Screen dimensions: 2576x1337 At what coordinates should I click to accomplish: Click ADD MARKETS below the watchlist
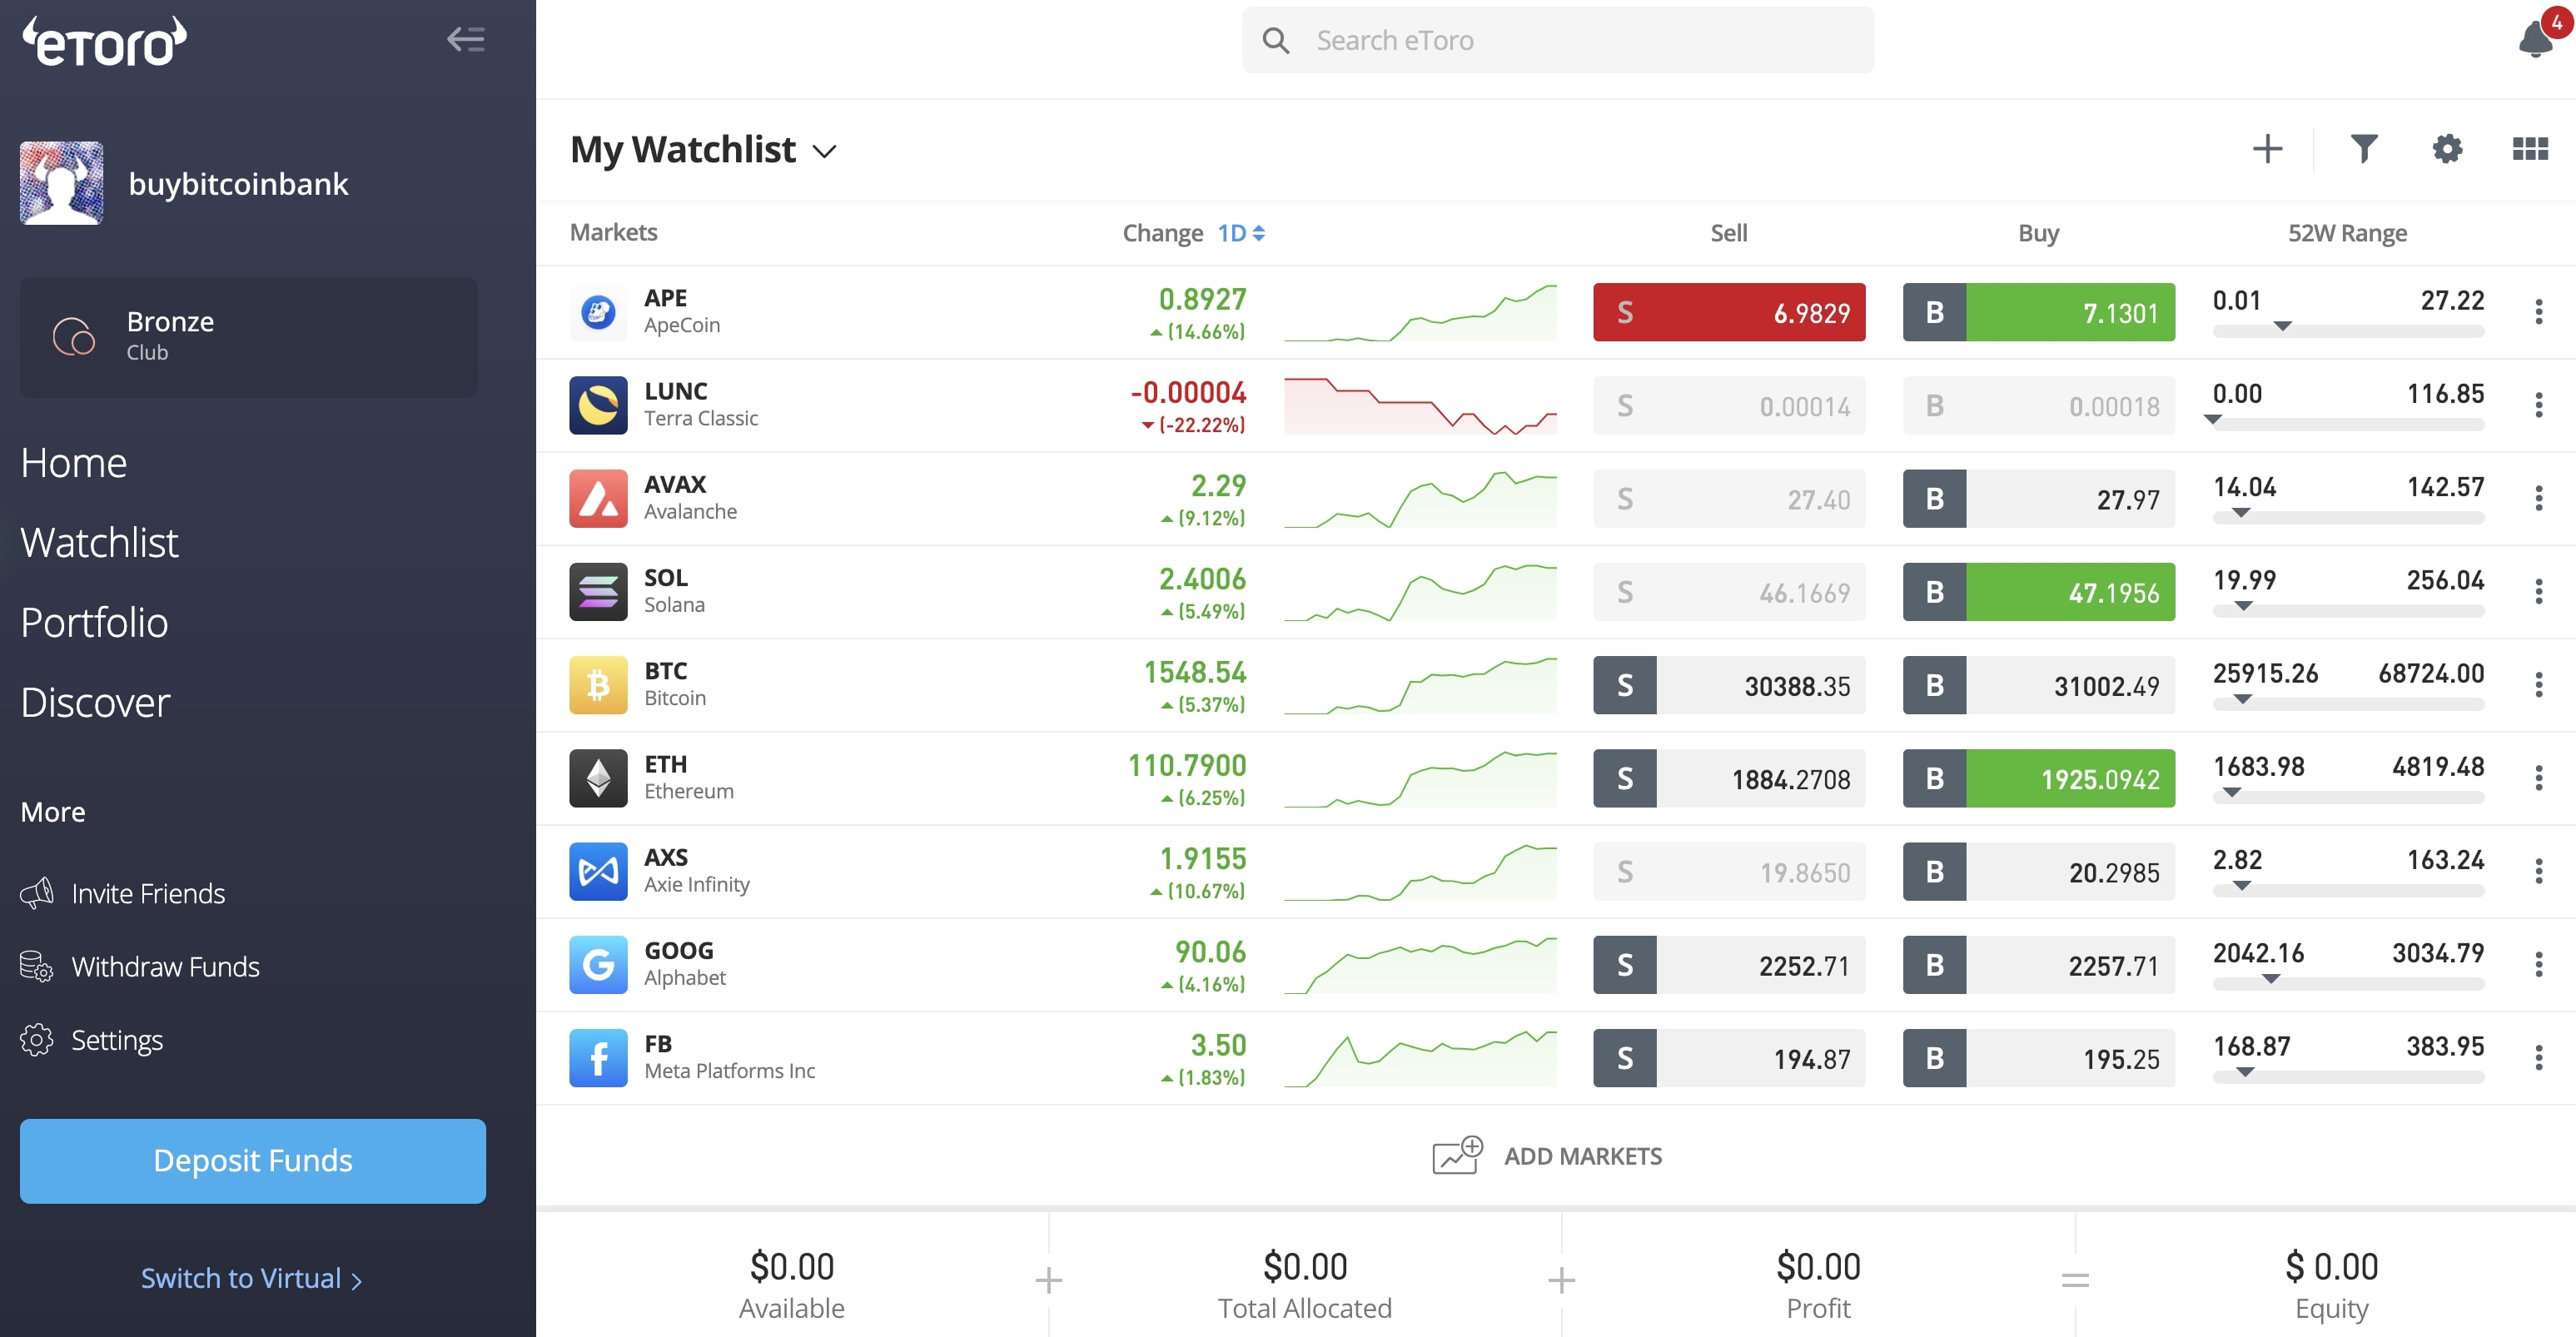pyautogui.click(x=1547, y=1156)
